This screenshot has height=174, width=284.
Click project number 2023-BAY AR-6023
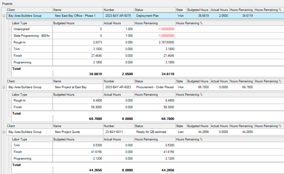pos(118,87)
